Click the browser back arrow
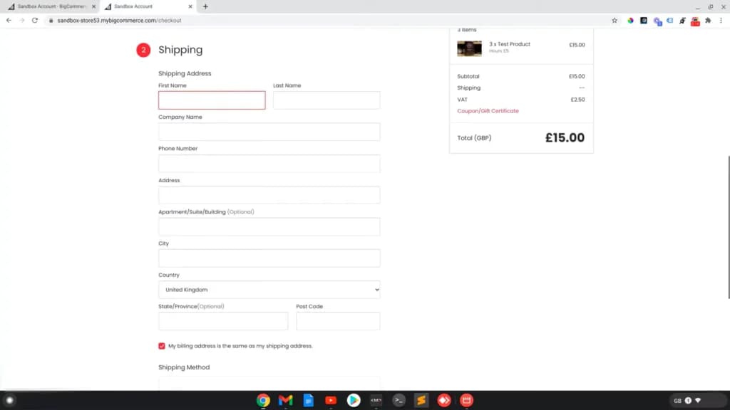 coord(9,21)
